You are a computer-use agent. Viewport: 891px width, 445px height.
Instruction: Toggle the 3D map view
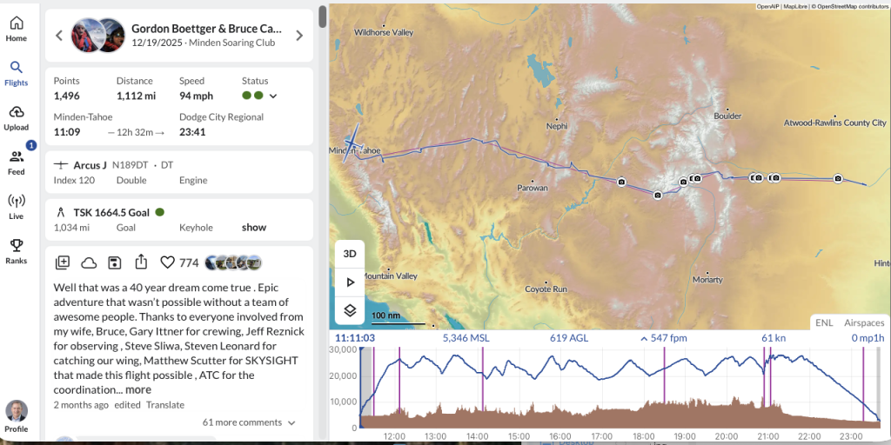(350, 254)
